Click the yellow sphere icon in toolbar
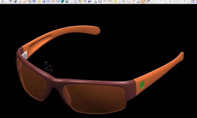The image size is (197, 118). pos(115,1)
